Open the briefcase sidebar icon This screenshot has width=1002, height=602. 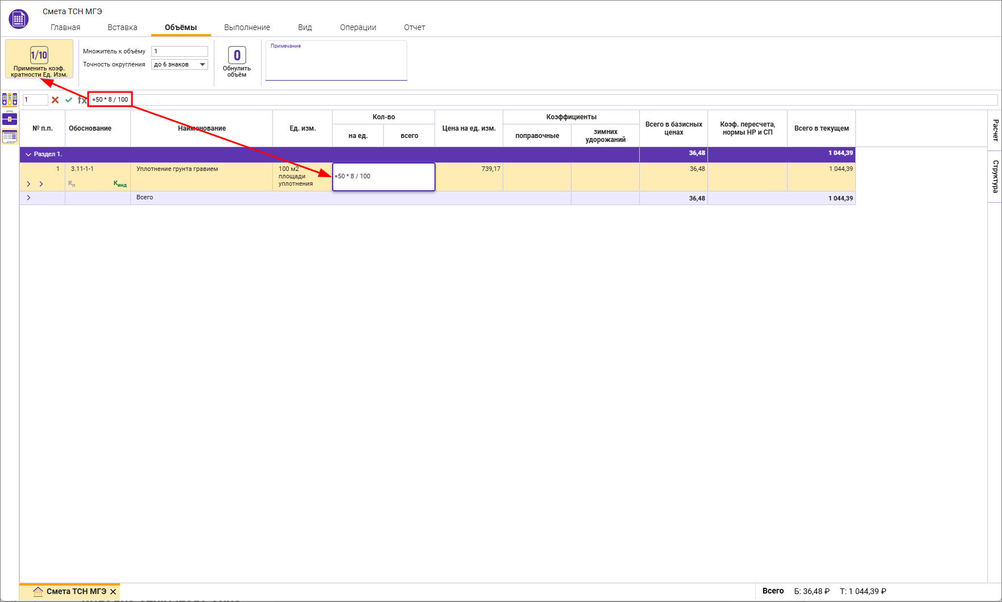tap(10, 119)
